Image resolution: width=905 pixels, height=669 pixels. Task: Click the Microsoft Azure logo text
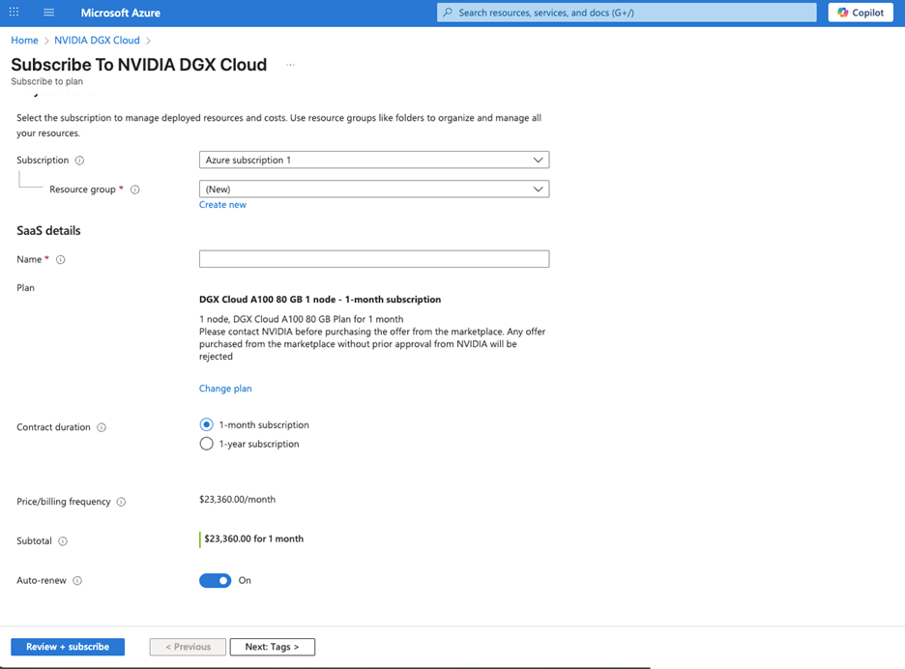[x=120, y=13]
